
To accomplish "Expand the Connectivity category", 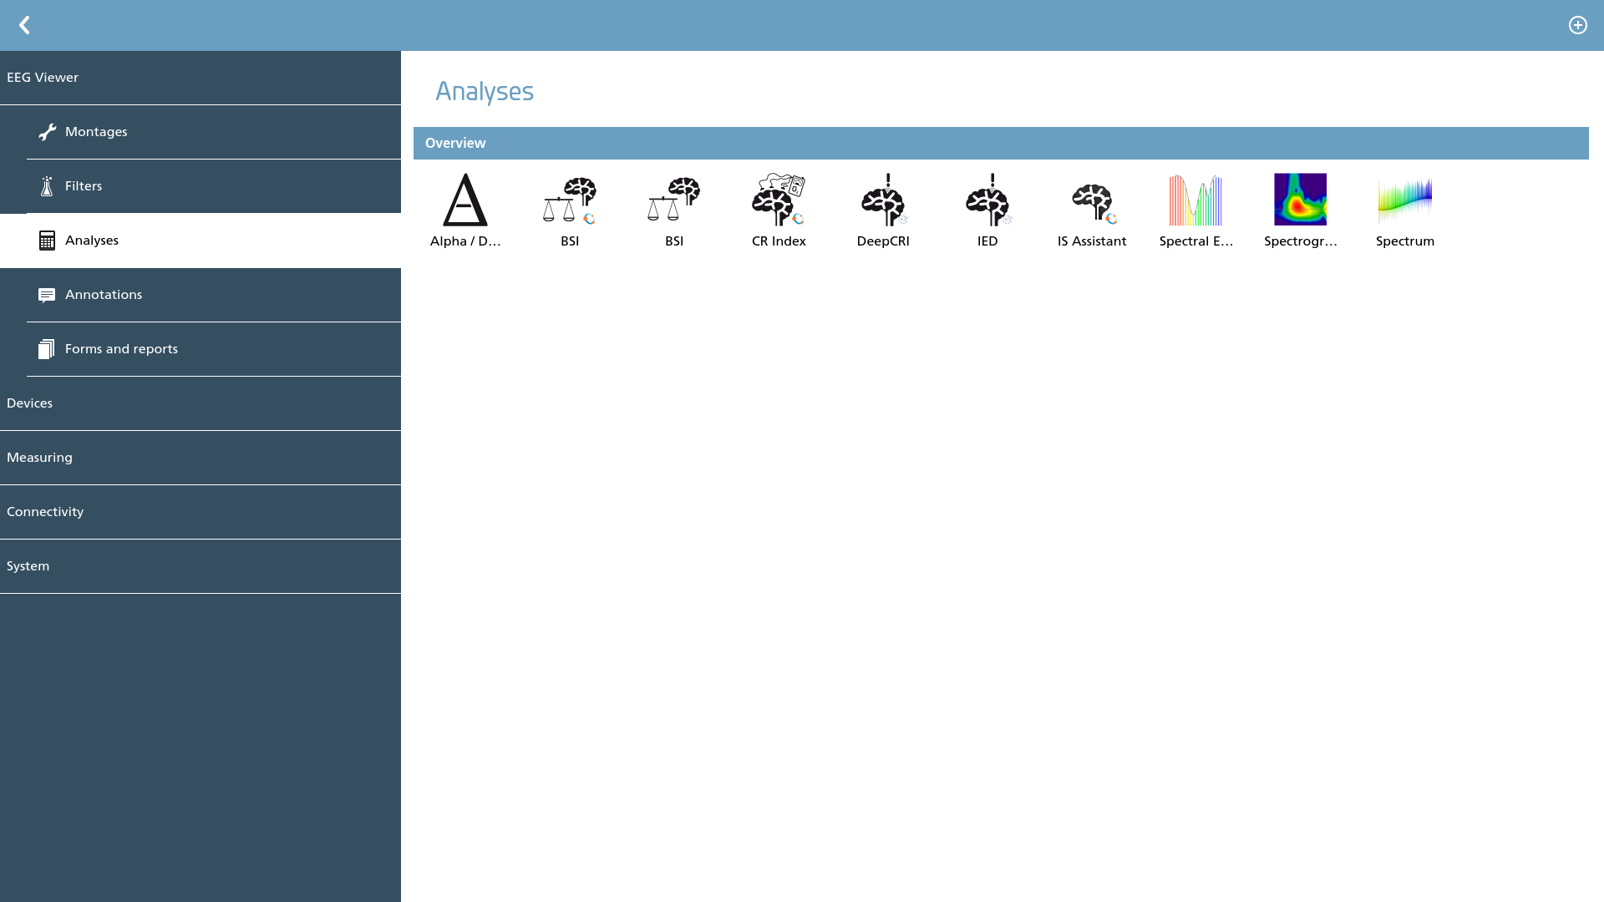I will [200, 512].
